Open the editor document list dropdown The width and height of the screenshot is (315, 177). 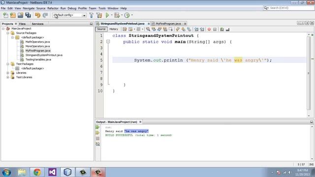(x=307, y=23)
